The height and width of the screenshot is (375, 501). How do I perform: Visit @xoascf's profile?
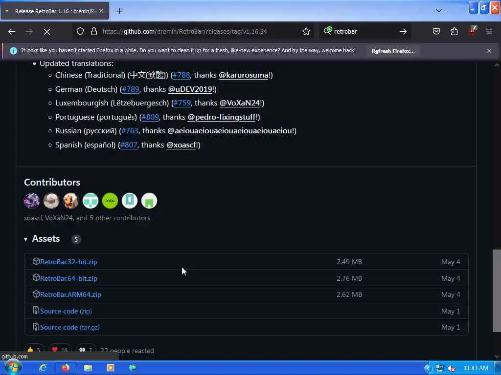point(181,145)
